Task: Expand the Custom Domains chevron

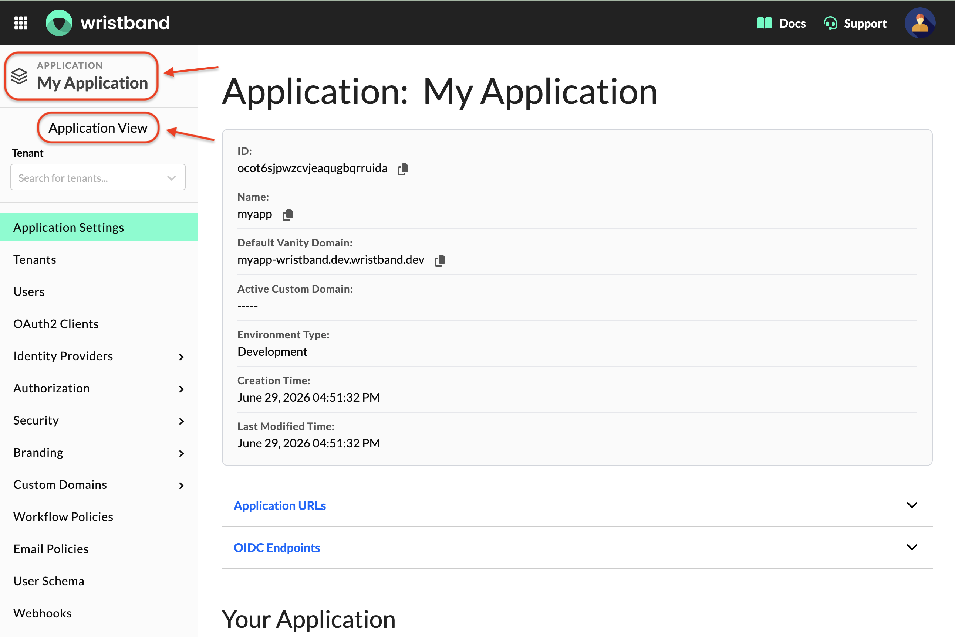Action: tap(181, 486)
